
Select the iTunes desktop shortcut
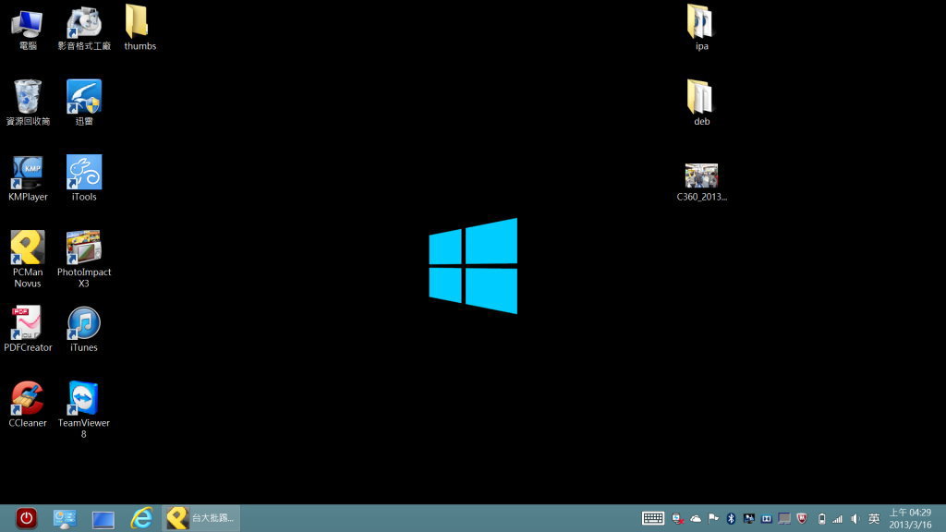[84, 329]
